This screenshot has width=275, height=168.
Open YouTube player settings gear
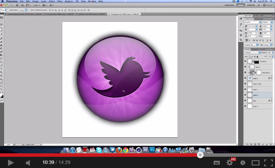(230, 163)
